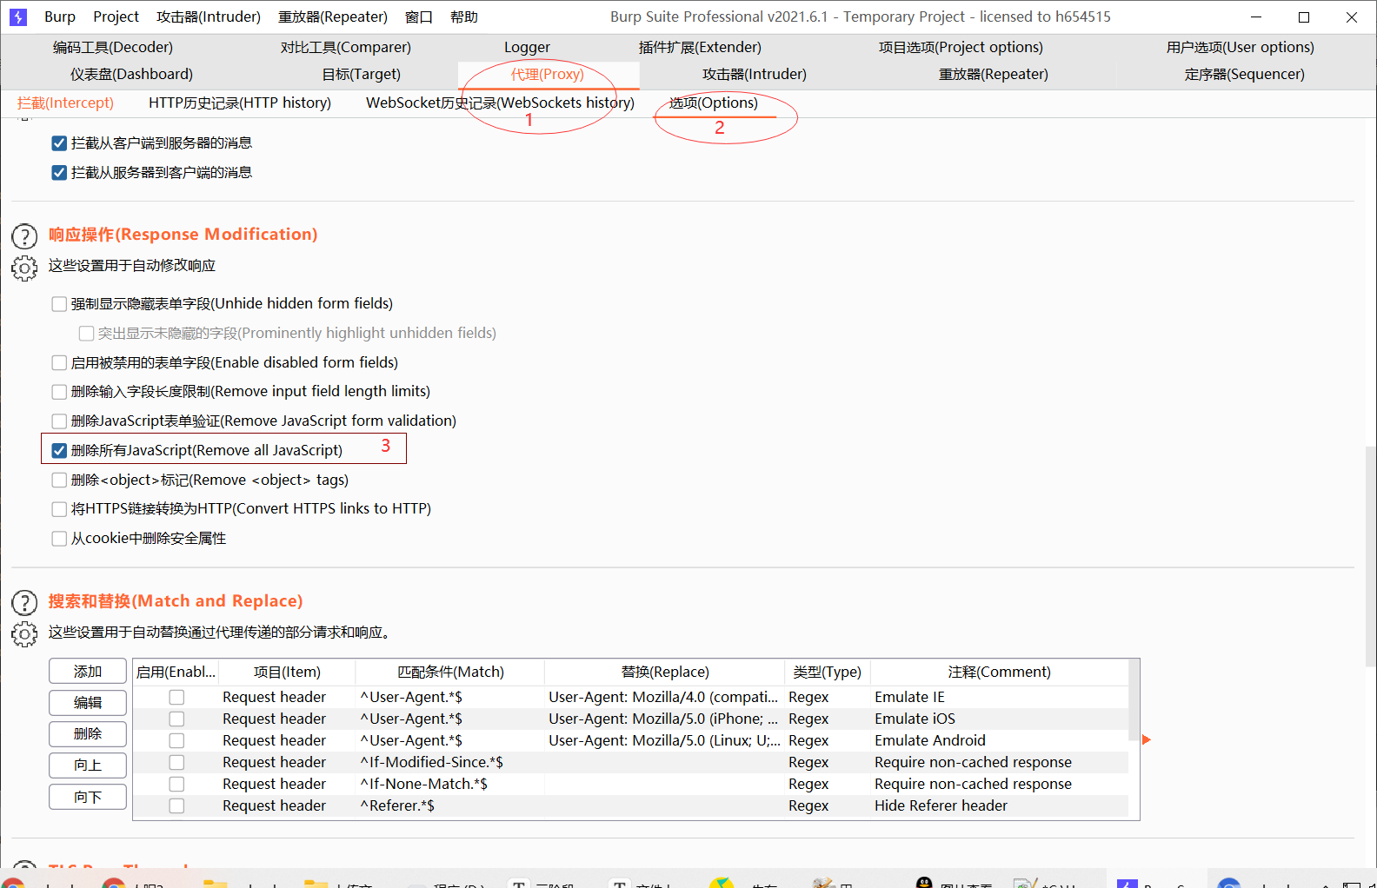This screenshot has height=888, width=1377.
Task: Click 向下 to move rule down
Action: pyautogui.click(x=88, y=797)
